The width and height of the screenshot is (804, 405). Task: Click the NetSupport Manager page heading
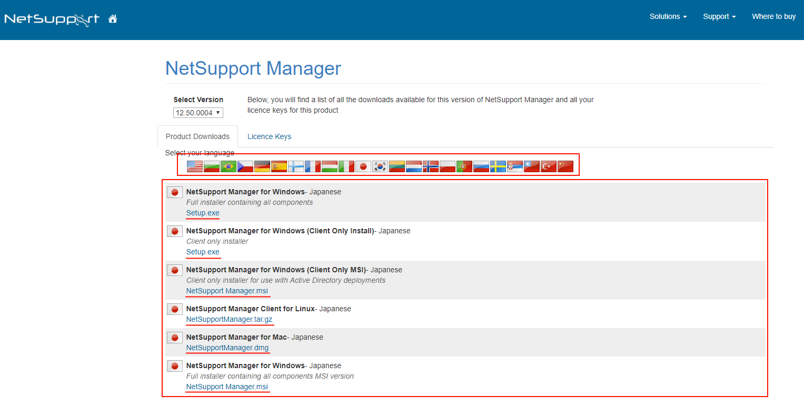[253, 68]
